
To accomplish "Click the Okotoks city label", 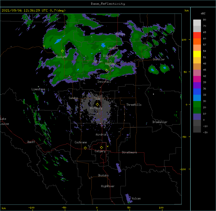I will click(x=103, y=175).
